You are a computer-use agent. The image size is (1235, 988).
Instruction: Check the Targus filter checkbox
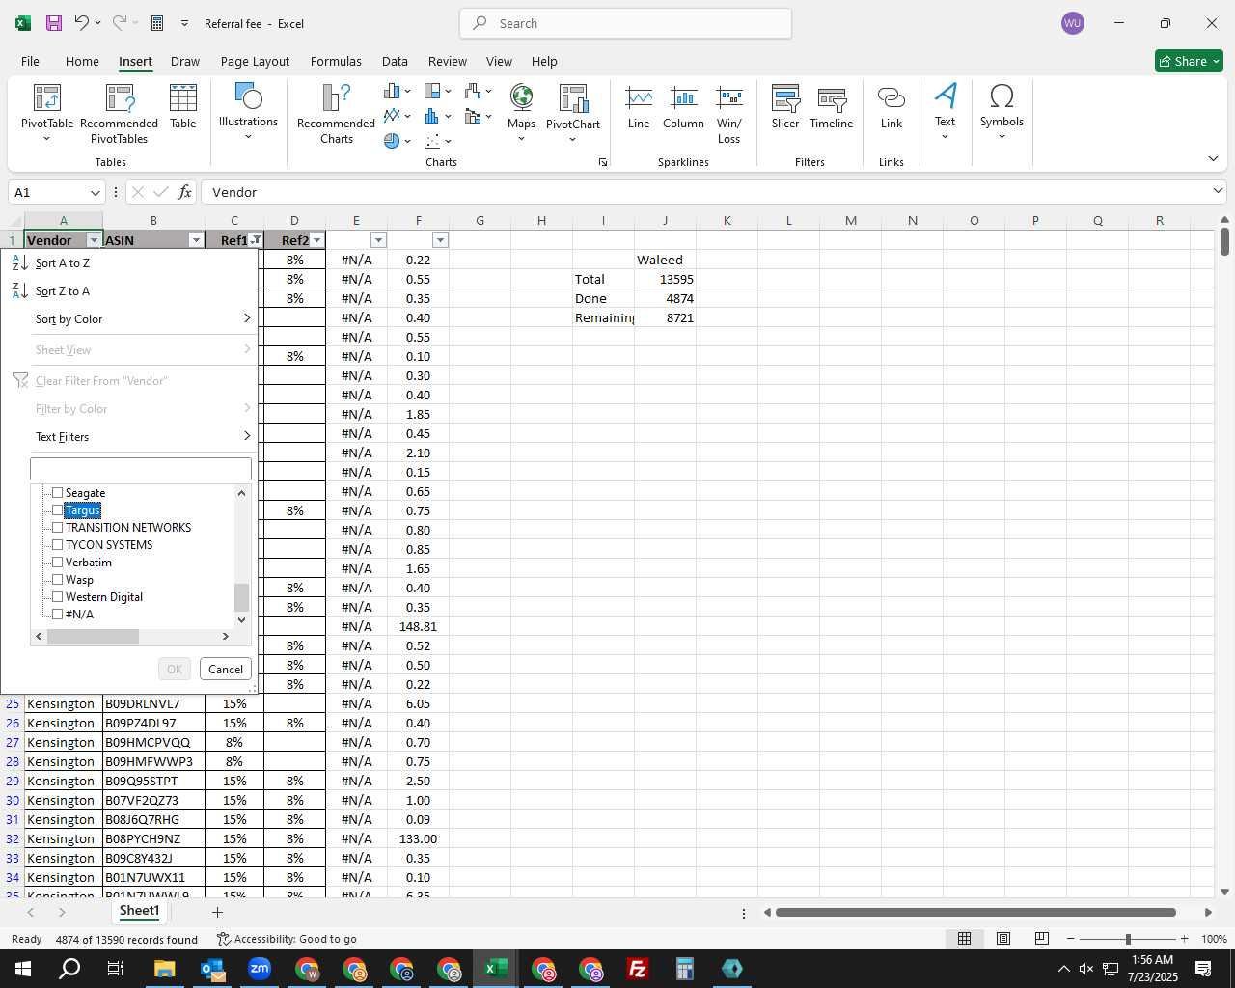(57, 510)
